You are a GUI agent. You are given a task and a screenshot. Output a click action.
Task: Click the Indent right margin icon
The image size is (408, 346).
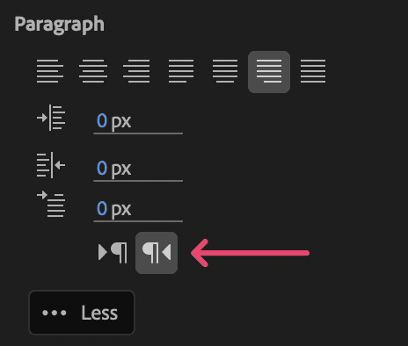(51, 165)
